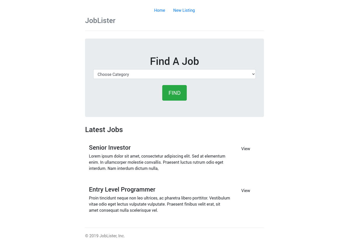Screen dimensions: 349x248
Task: Click the JobLister brand title
Action: coord(100,20)
